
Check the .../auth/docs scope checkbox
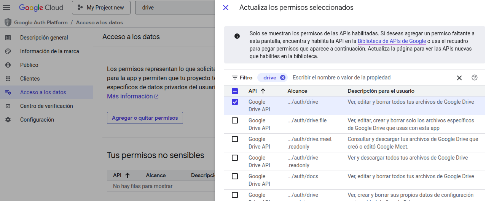point(235,176)
